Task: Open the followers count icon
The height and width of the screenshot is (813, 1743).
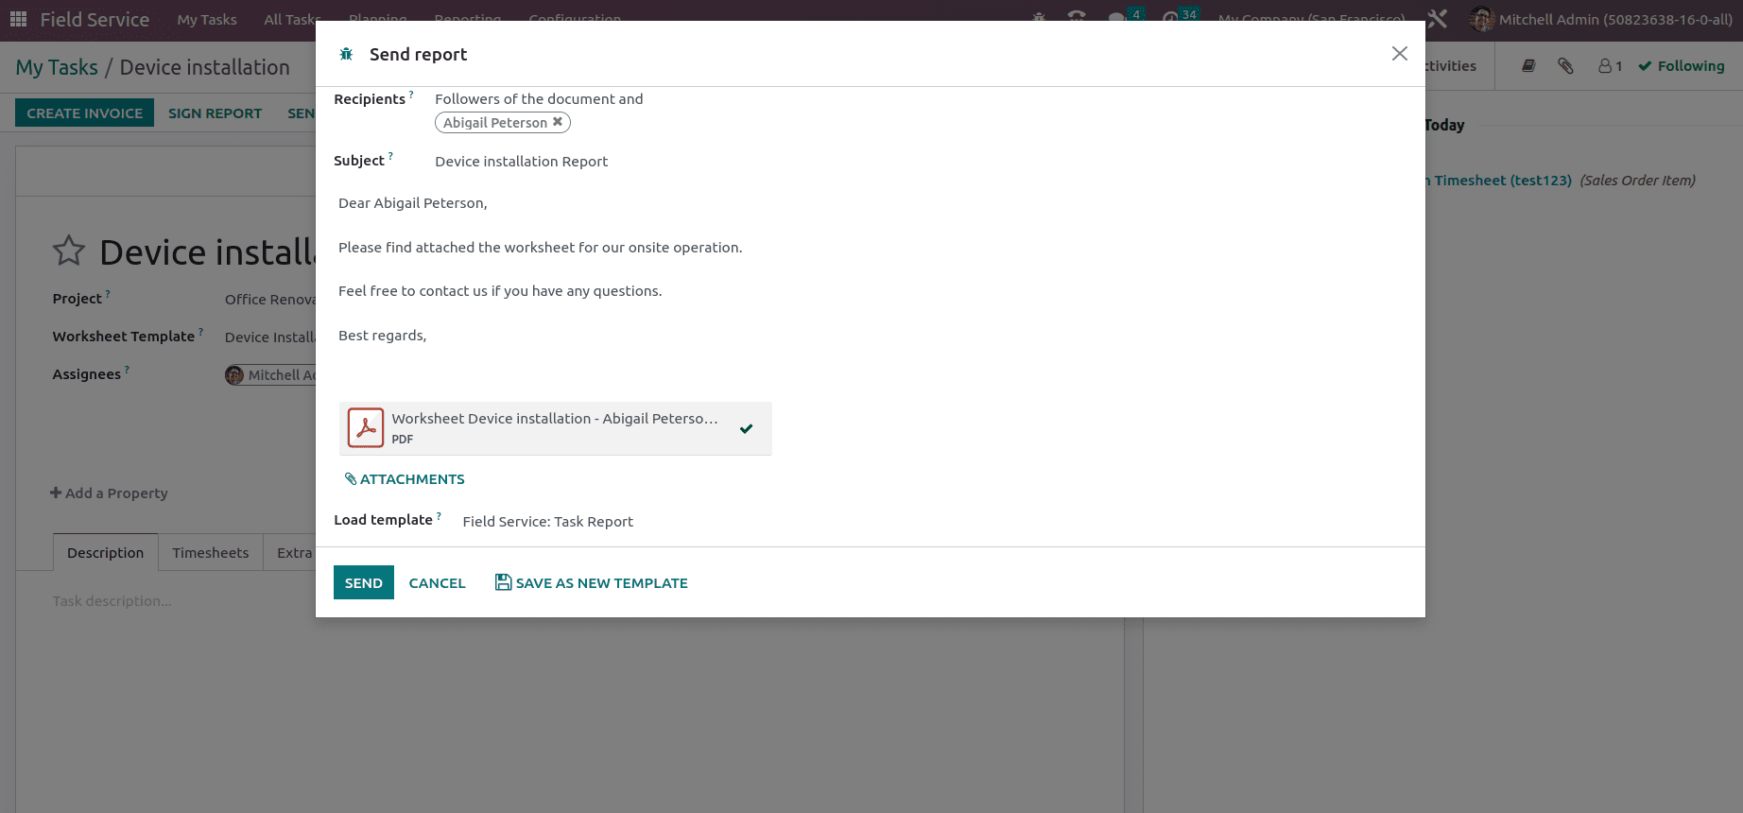Action: click(1610, 66)
